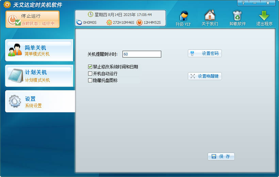The height and width of the screenshot is (177, 279).
Task: Click the 当前状态：运行中 status text
Action: pyautogui.click(x=38, y=23)
